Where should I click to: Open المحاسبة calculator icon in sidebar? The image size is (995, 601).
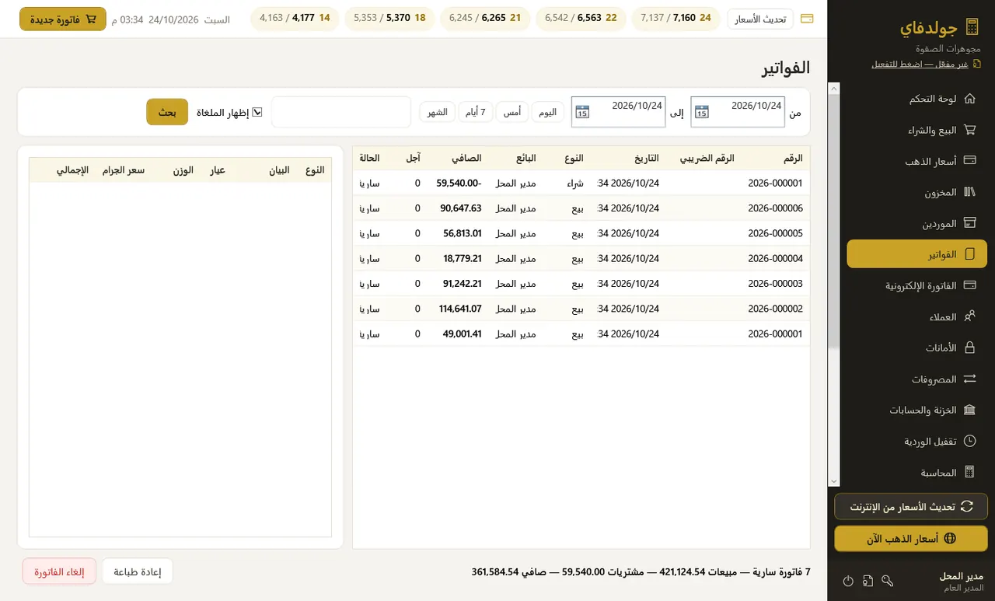tap(969, 473)
